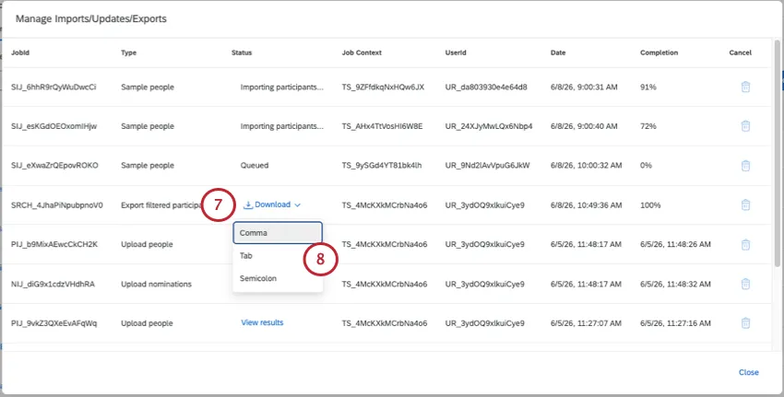Select job ID PIJ_9vkZ3QXeEvAFqWq
This screenshot has height=397, width=784.
click(x=54, y=323)
